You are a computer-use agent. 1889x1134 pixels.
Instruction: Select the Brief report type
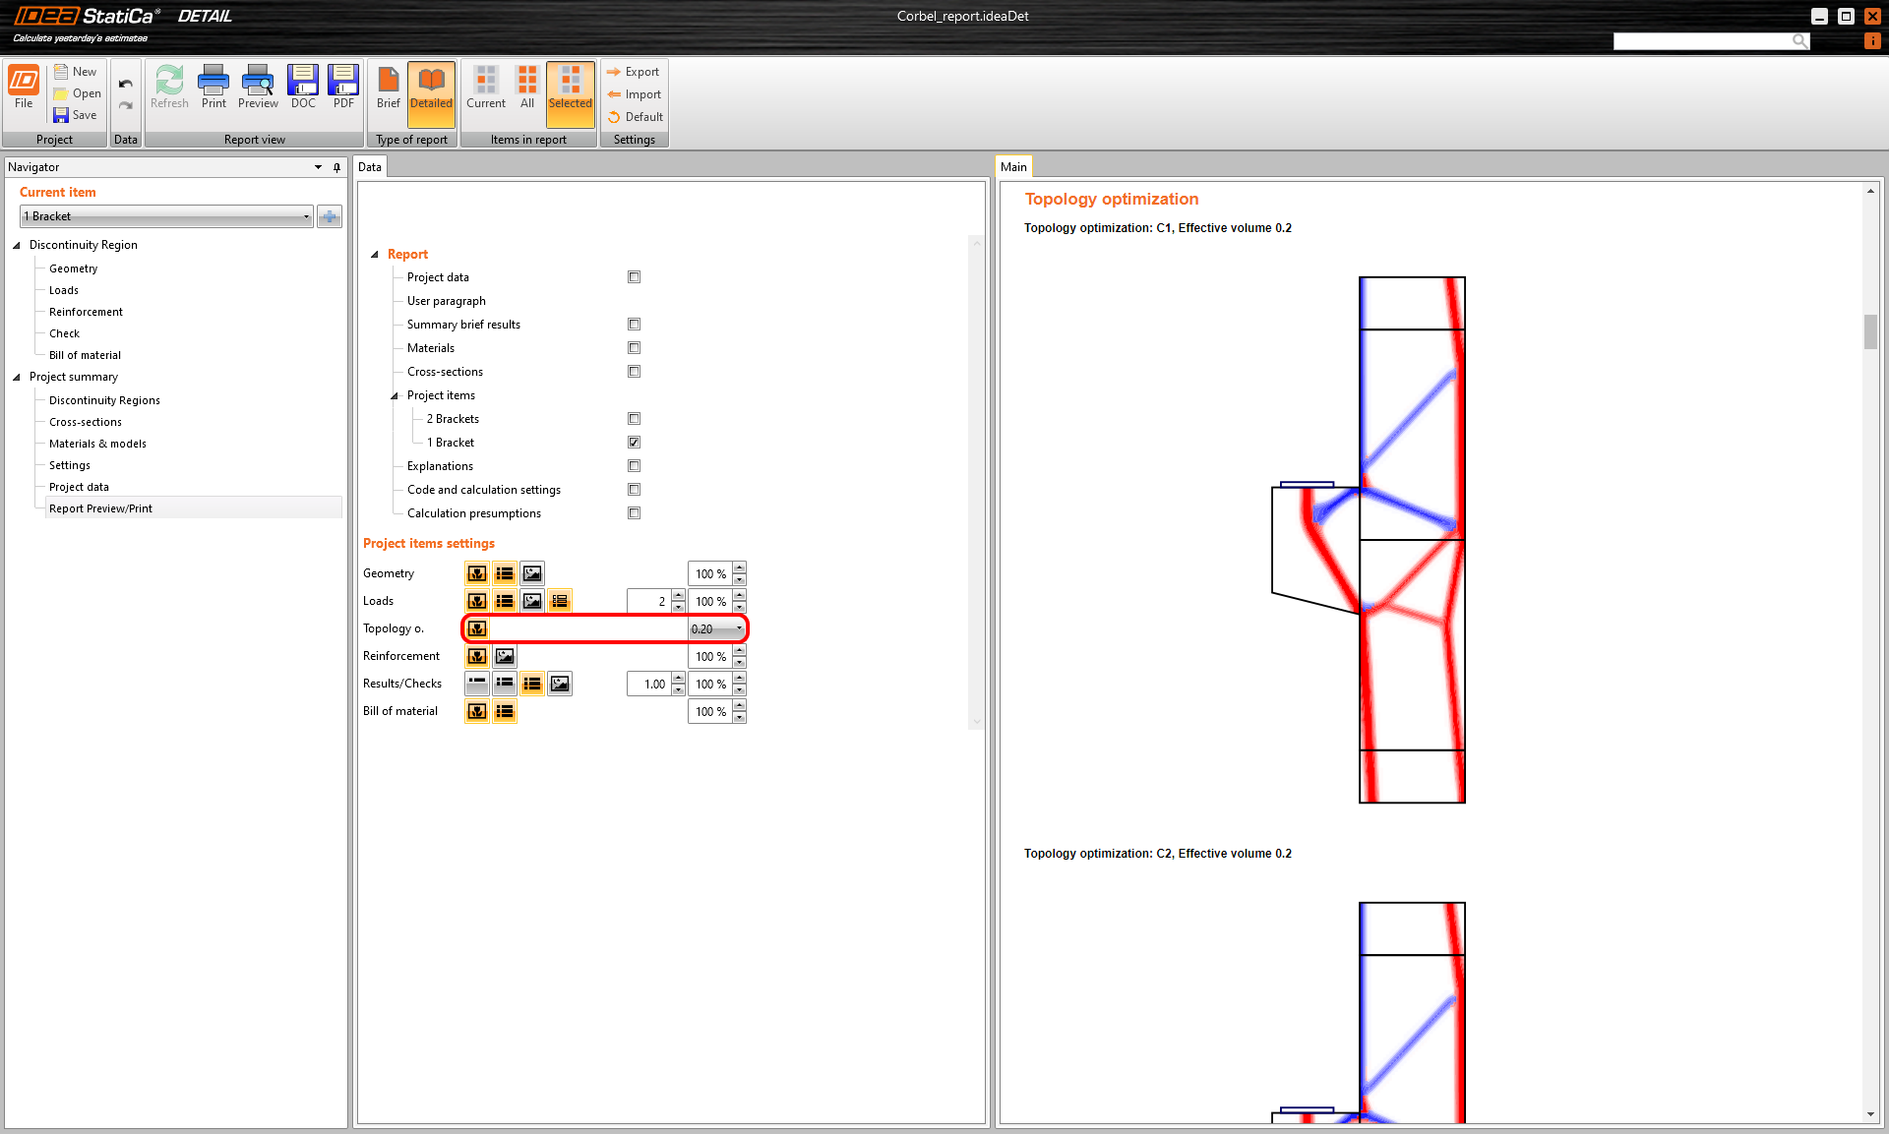click(389, 87)
